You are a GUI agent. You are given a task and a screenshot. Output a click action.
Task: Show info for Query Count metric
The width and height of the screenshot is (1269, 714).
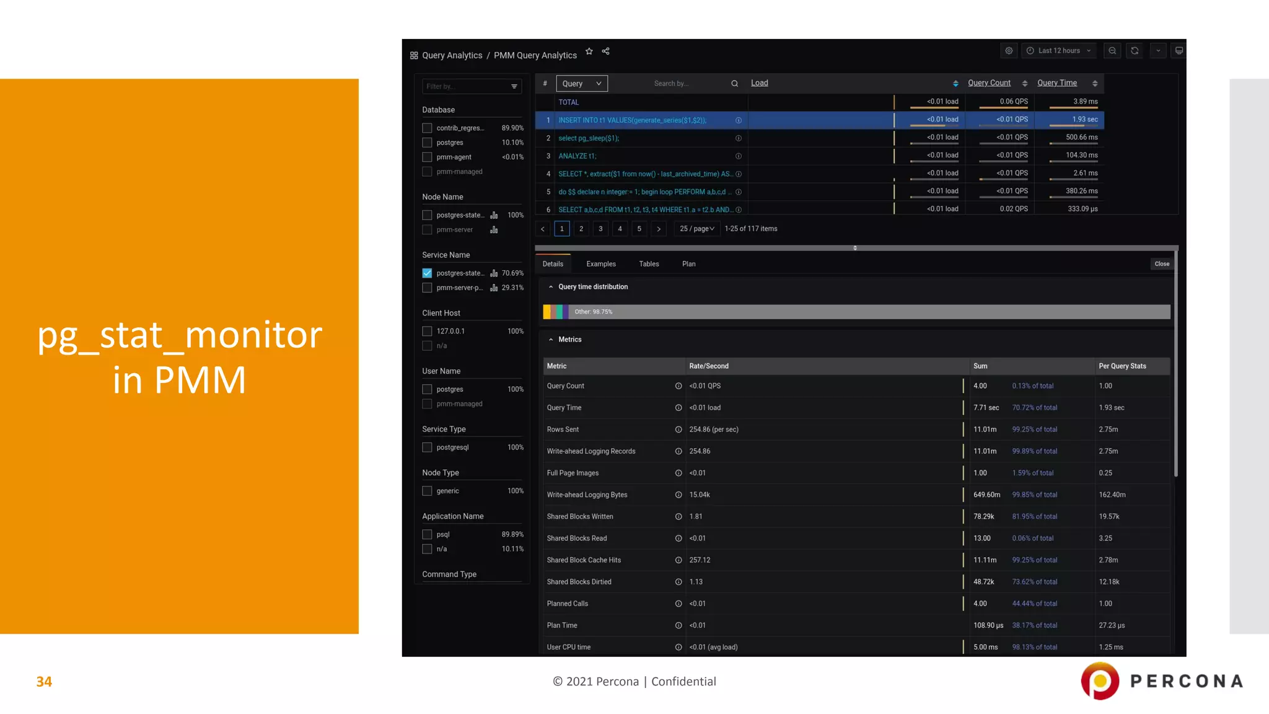point(678,386)
